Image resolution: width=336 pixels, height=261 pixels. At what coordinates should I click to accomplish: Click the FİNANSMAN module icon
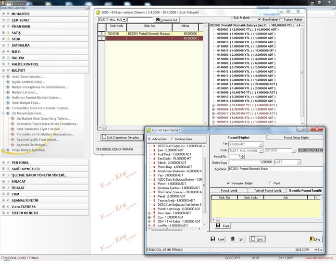[8, 26]
